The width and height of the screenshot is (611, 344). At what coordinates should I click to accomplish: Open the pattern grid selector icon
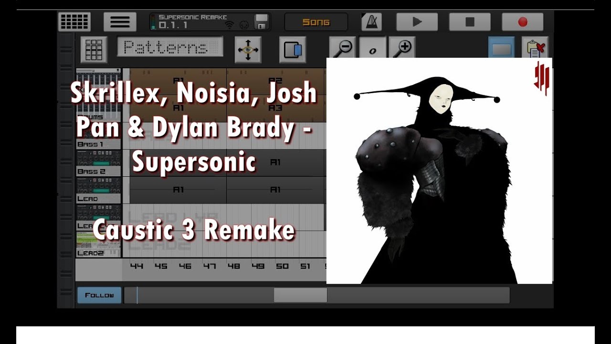94,50
